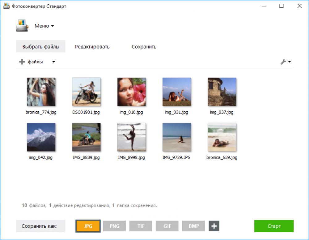Click the img_042.jpg mountain photo

click(x=41, y=137)
